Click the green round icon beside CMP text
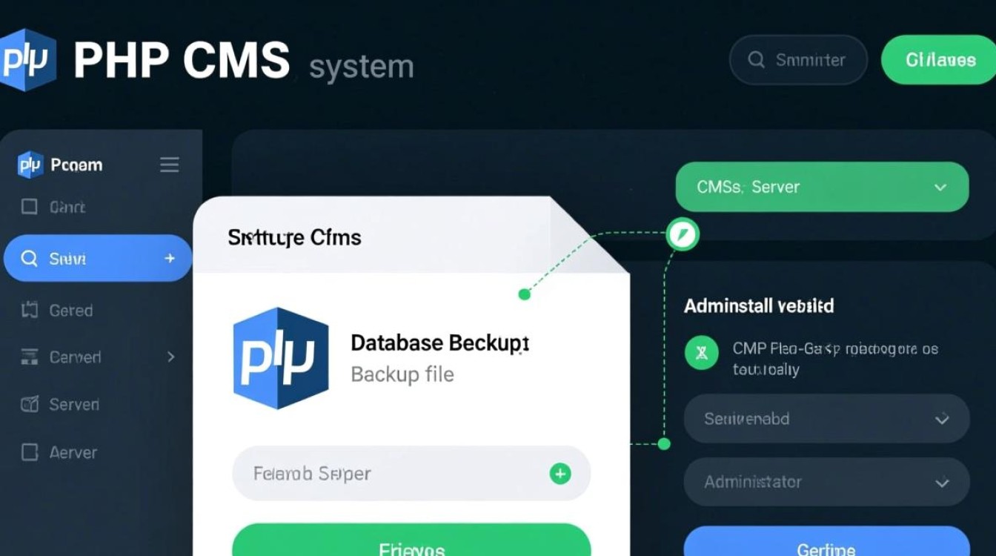This screenshot has width=996, height=556. pos(702,353)
